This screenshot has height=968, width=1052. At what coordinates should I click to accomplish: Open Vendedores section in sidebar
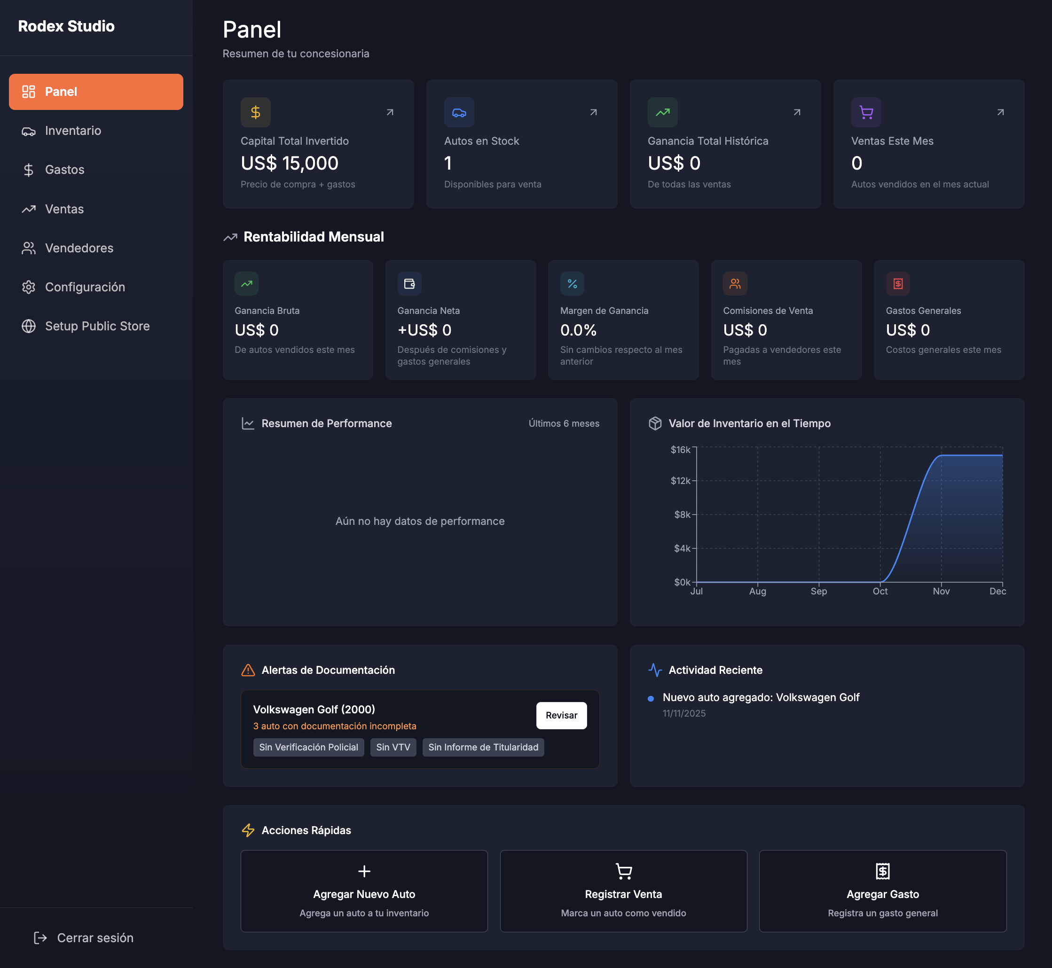pyautogui.click(x=79, y=248)
